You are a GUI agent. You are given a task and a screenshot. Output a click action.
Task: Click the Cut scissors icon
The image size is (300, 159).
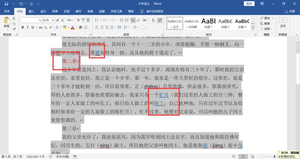pyautogui.click(x=14, y=18)
